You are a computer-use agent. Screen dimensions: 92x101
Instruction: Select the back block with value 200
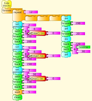(x=17, y=41)
